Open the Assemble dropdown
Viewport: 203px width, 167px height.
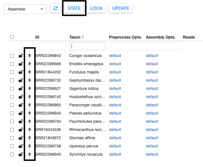pos(25,9)
